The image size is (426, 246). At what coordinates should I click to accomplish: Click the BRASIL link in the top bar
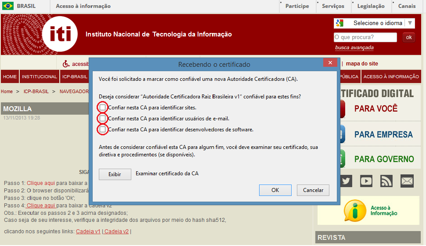(26, 6)
